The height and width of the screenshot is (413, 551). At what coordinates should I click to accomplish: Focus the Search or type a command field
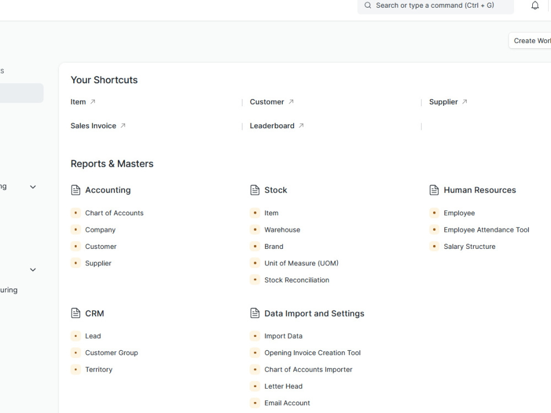point(435,6)
